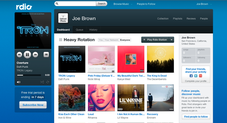
Task: Open My Beautiful Dark Twisted Fantasy cover
Action: (x=131, y=59)
